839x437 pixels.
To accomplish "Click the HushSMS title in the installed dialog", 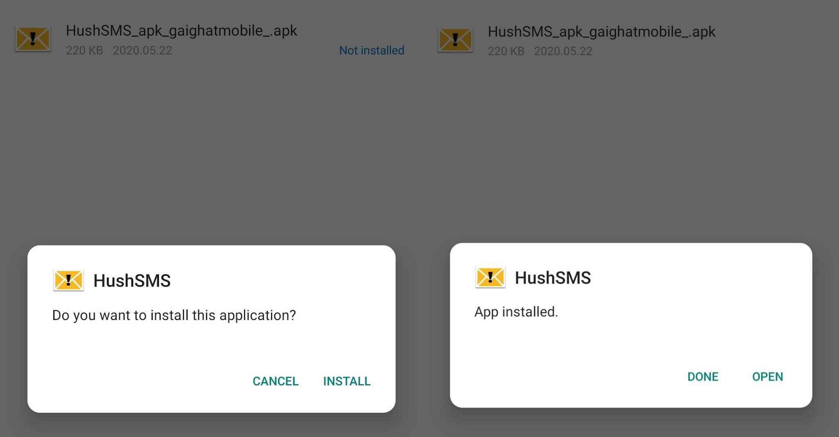I will (x=553, y=278).
